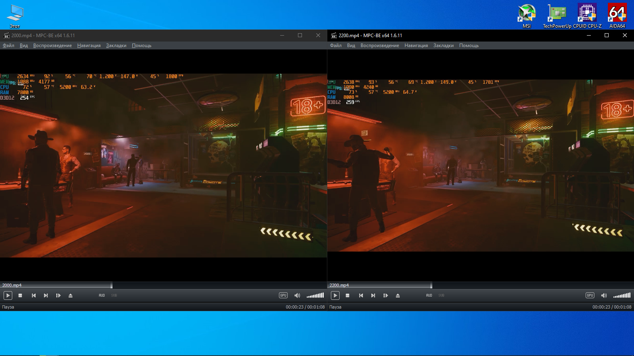This screenshot has height=356, width=634.
Task: Minimize the 2200.mp4 player window
Action: 589,35
